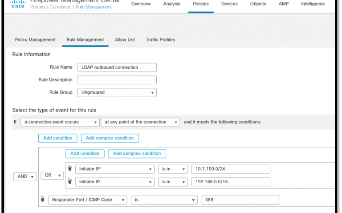This screenshot has height=213, width=342.
Task: Remove the Responder Port condition via trash icon
Action: point(42,200)
